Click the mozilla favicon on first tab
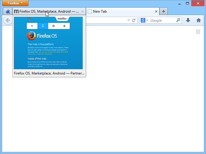Screen dimensions: 206x154 pyautogui.click(x=16, y=12)
